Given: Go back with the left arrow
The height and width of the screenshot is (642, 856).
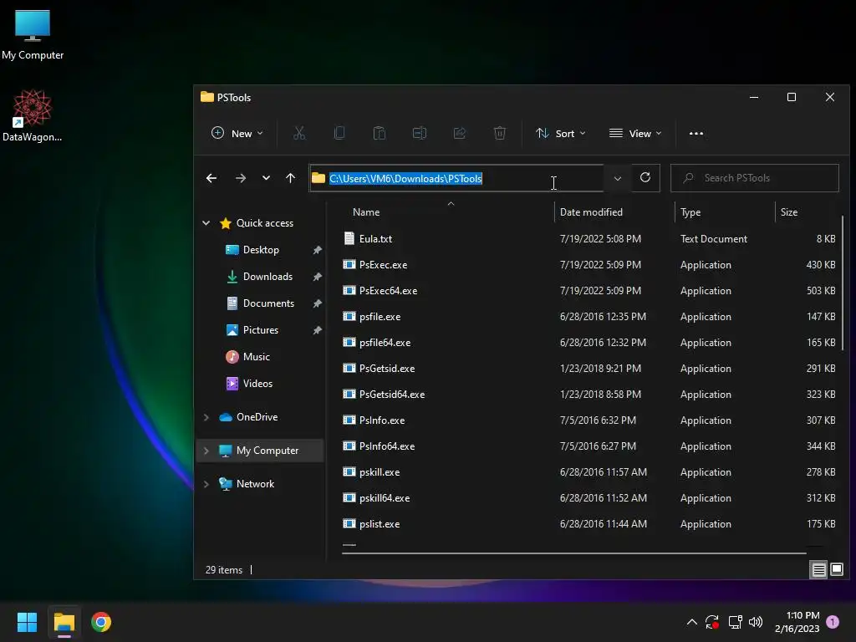Looking at the screenshot, I should [211, 178].
